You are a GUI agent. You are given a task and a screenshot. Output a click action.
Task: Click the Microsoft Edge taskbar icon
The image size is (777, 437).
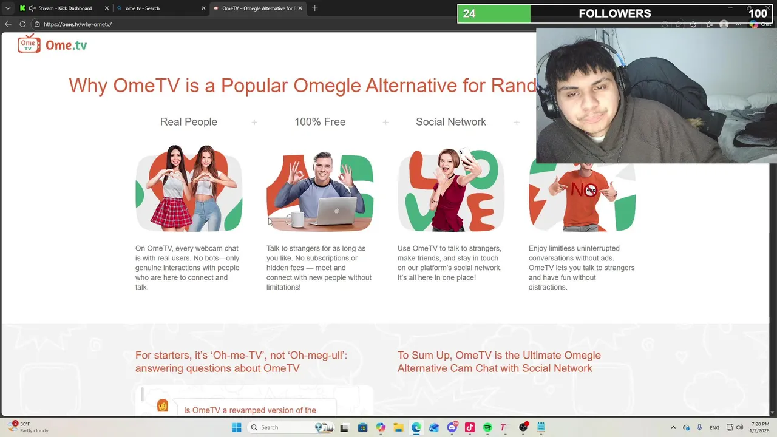[416, 427]
